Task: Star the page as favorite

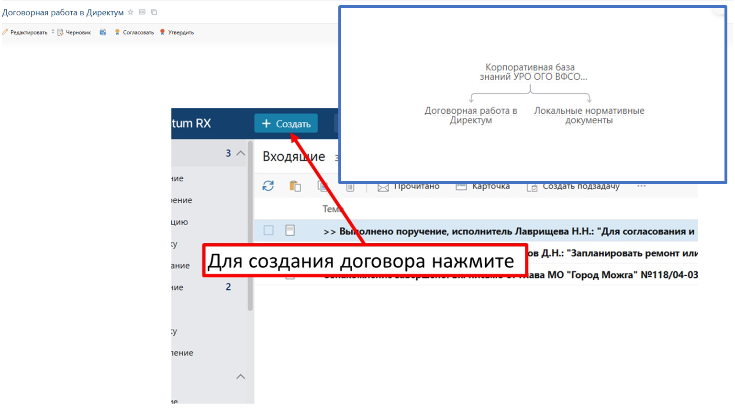Action: tap(131, 12)
